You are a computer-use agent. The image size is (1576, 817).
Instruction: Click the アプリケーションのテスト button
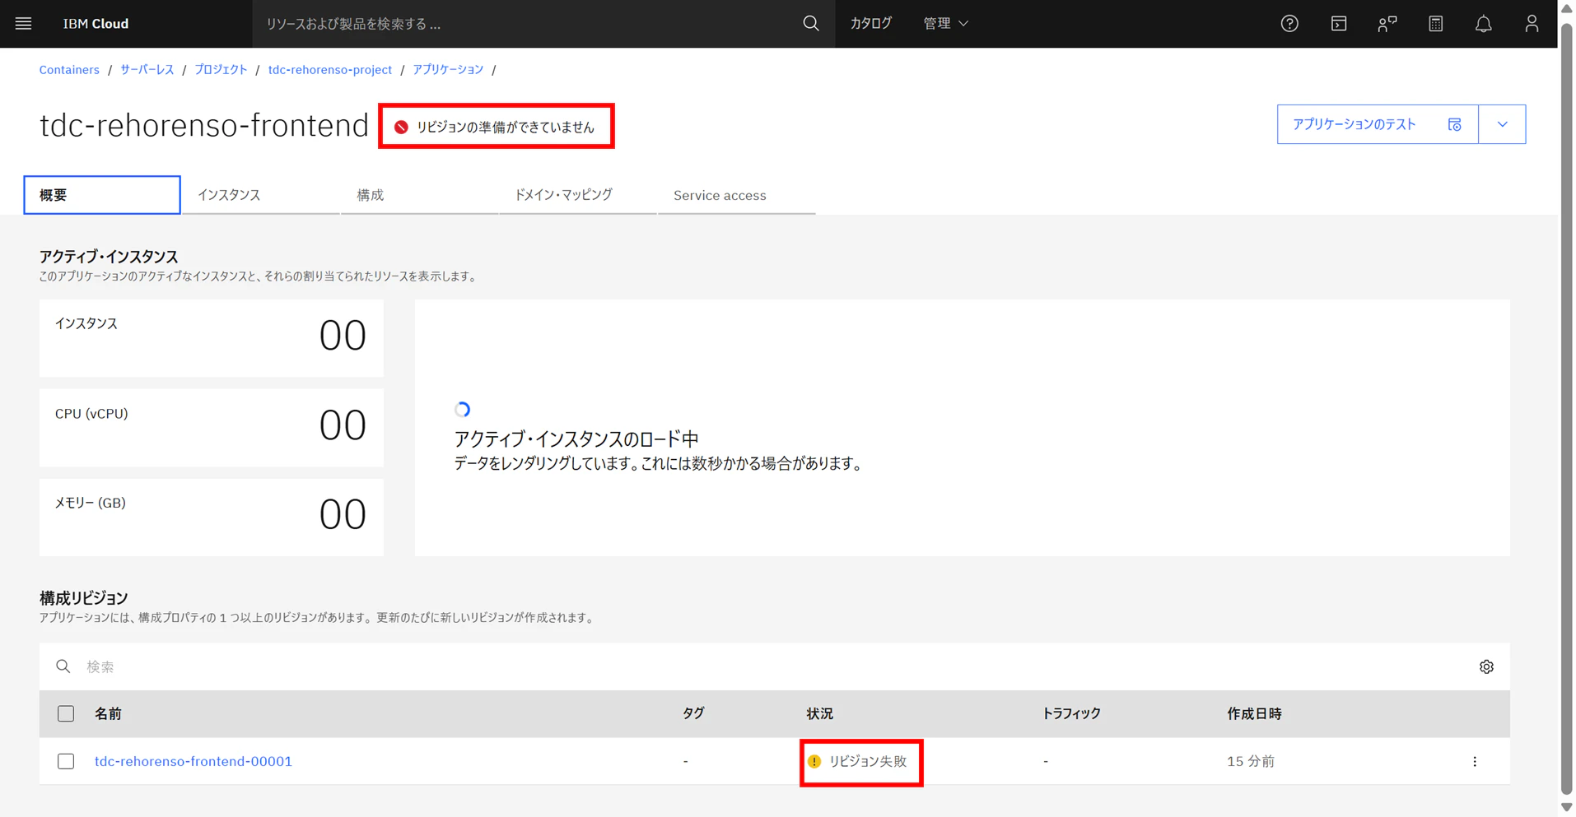1378,124
